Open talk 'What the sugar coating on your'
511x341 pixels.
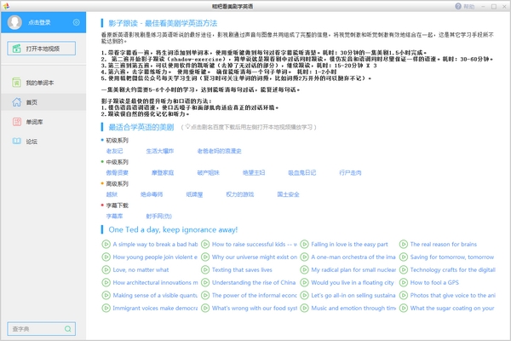[452, 308]
